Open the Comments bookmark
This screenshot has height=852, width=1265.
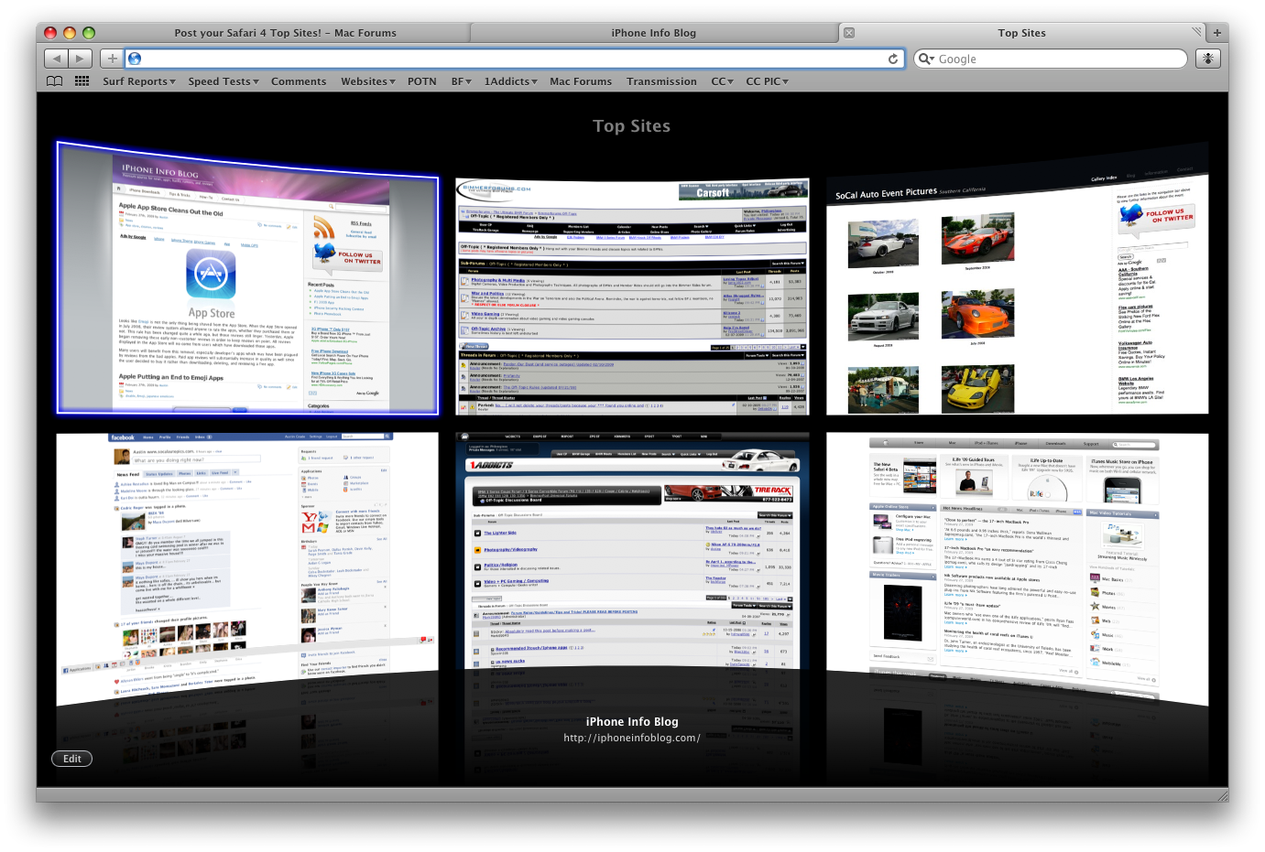[299, 81]
